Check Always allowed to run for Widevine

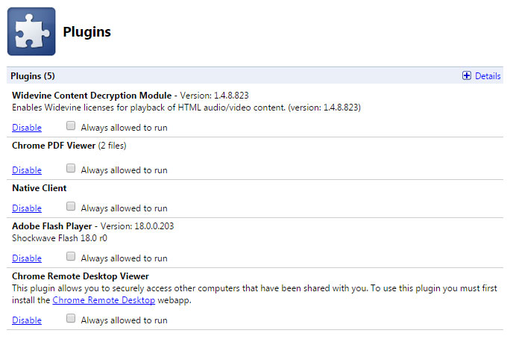point(71,125)
